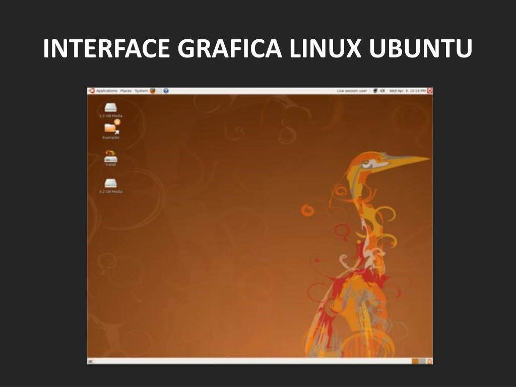Click the Show Desktop button in bottom panel
516x387 pixels.
[91, 361]
